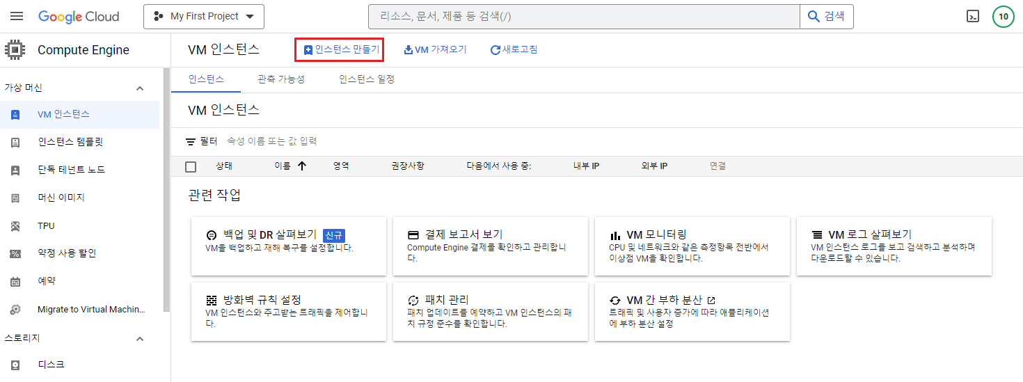Image resolution: width=1023 pixels, height=382 pixels.
Task: Open the VM 모니터링 card
Action: tap(692, 246)
